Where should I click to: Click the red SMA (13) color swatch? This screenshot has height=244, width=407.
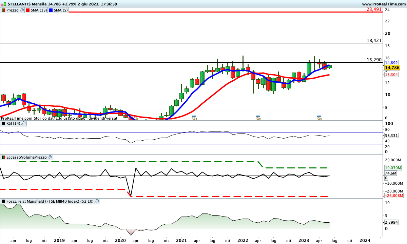pos(28,10)
